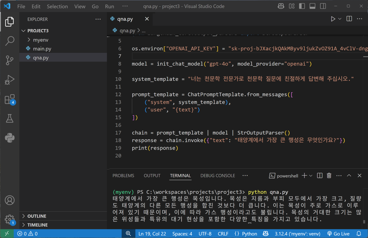
Task: Open the File menu
Action: (x=21, y=6)
